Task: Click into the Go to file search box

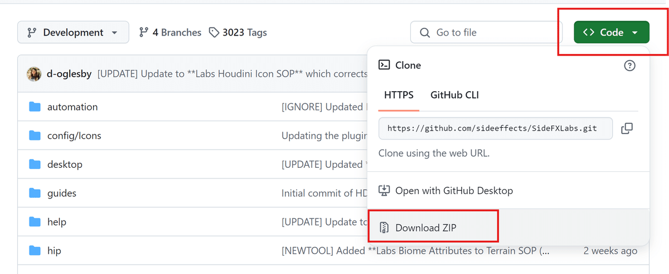Action: (485, 32)
